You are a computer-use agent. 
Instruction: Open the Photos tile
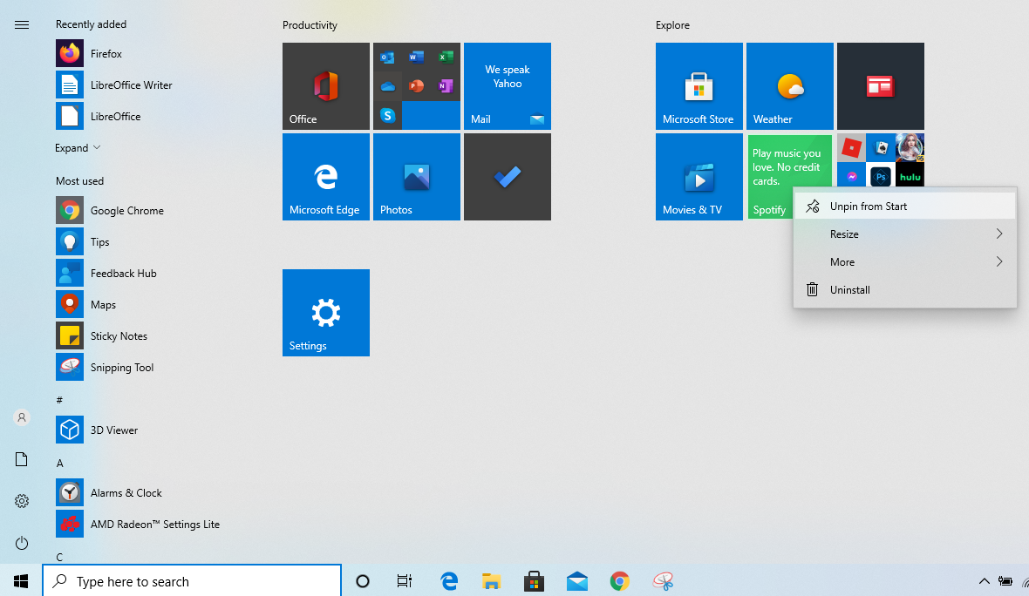(x=417, y=177)
